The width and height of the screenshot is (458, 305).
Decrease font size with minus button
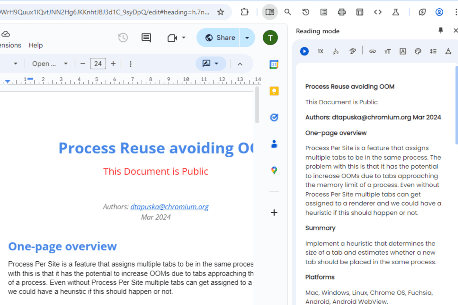tap(83, 64)
